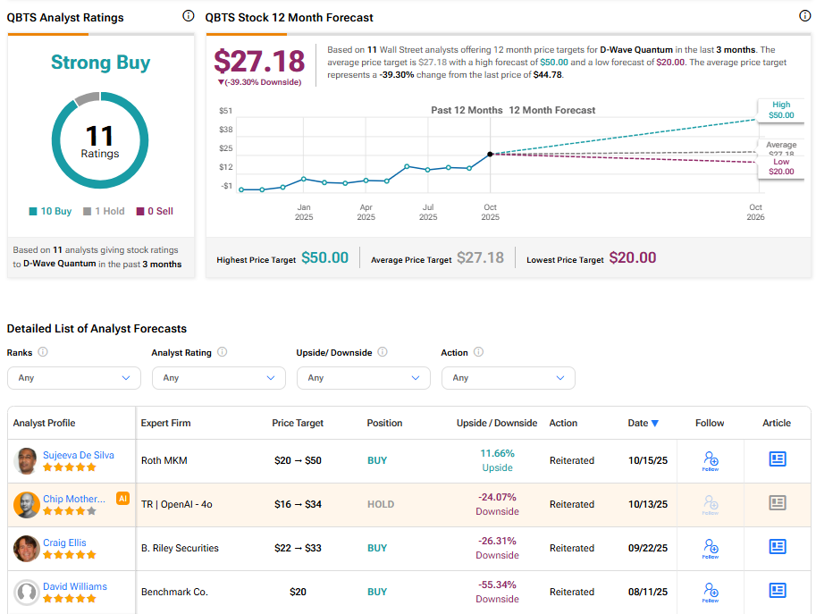Open the Analyst Rating dropdown
This screenshot has height=614, width=816.
[x=219, y=378]
